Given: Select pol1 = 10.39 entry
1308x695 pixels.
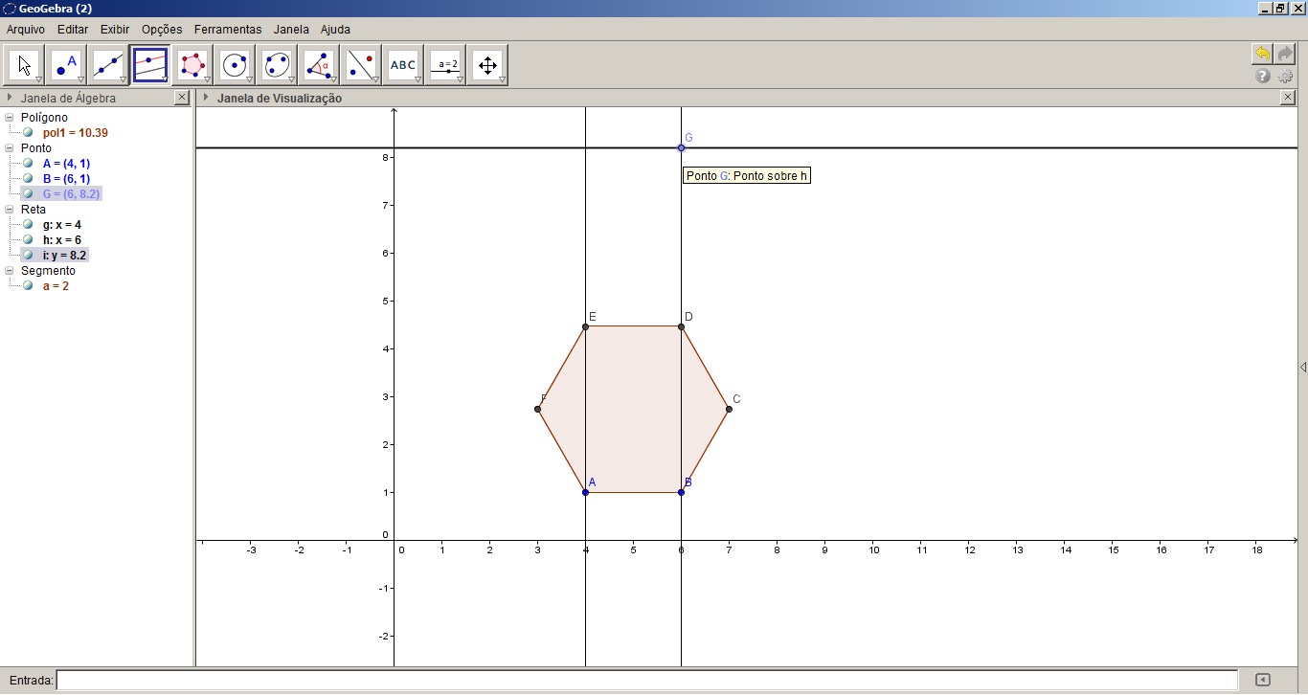Looking at the screenshot, I should [x=75, y=133].
